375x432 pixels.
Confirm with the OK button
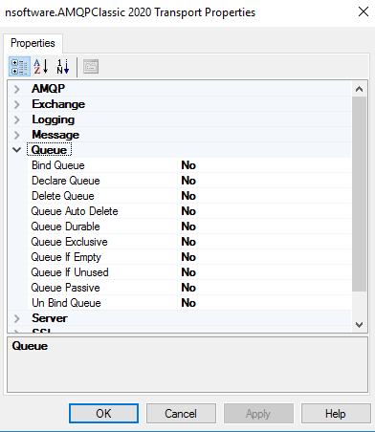click(103, 414)
